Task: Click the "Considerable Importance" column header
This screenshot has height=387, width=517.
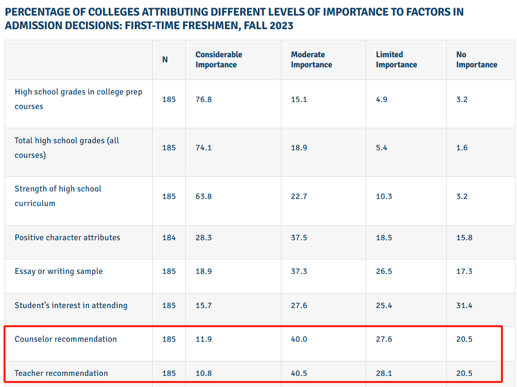Action: 219,59
